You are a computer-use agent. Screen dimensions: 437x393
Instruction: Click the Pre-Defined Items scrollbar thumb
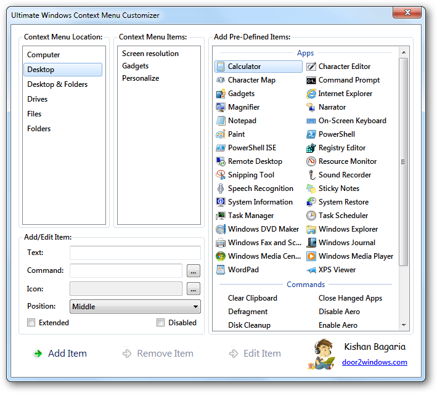403,162
